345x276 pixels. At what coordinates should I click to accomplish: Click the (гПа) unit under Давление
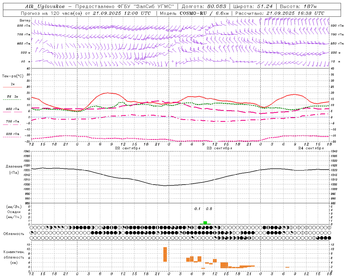coord(14,173)
